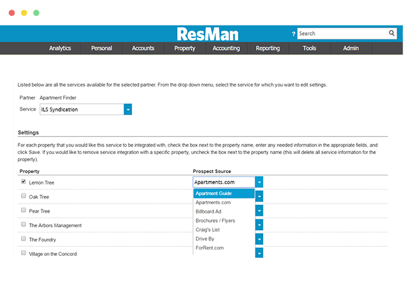Click the Oak Tree property name
The height and width of the screenshot is (301, 404).
[39, 197]
